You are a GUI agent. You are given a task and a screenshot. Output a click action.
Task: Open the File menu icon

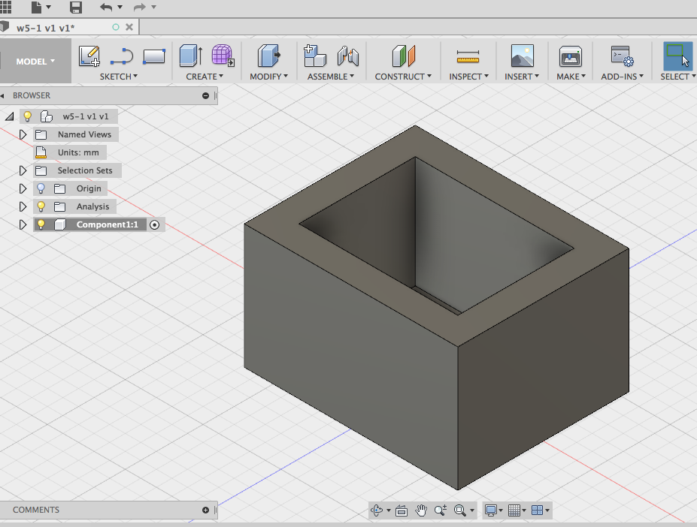(36, 7)
